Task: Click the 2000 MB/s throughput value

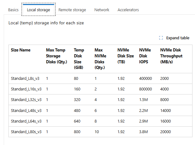Action: point(164,79)
